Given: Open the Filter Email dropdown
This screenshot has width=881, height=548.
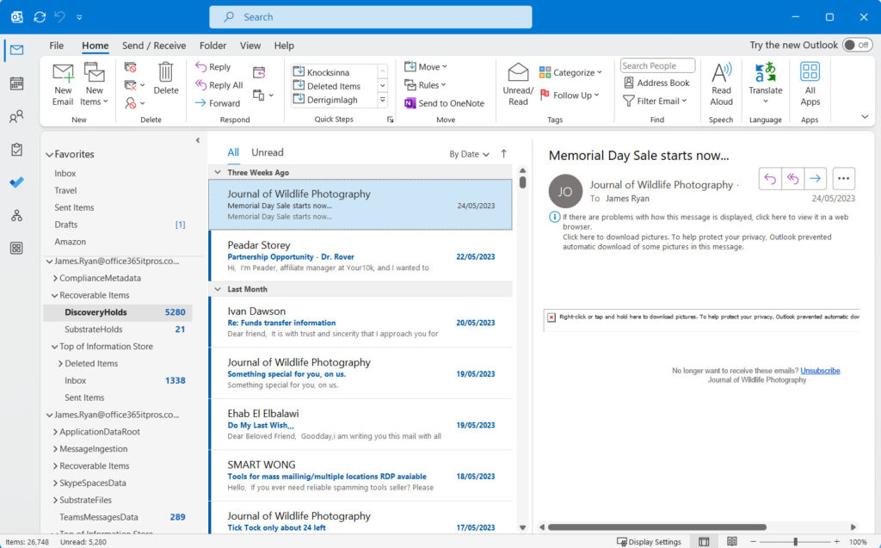Looking at the screenshot, I should (655, 101).
